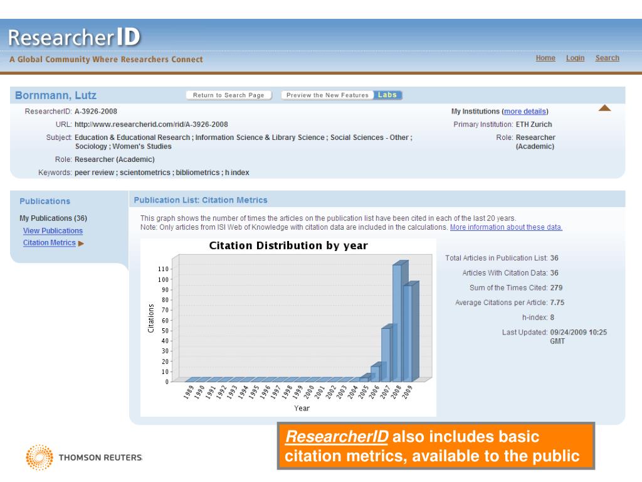This screenshot has height=482, width=642.
Task: Click 'Total Articles in Publication List' value
Action: click(554, 258)
